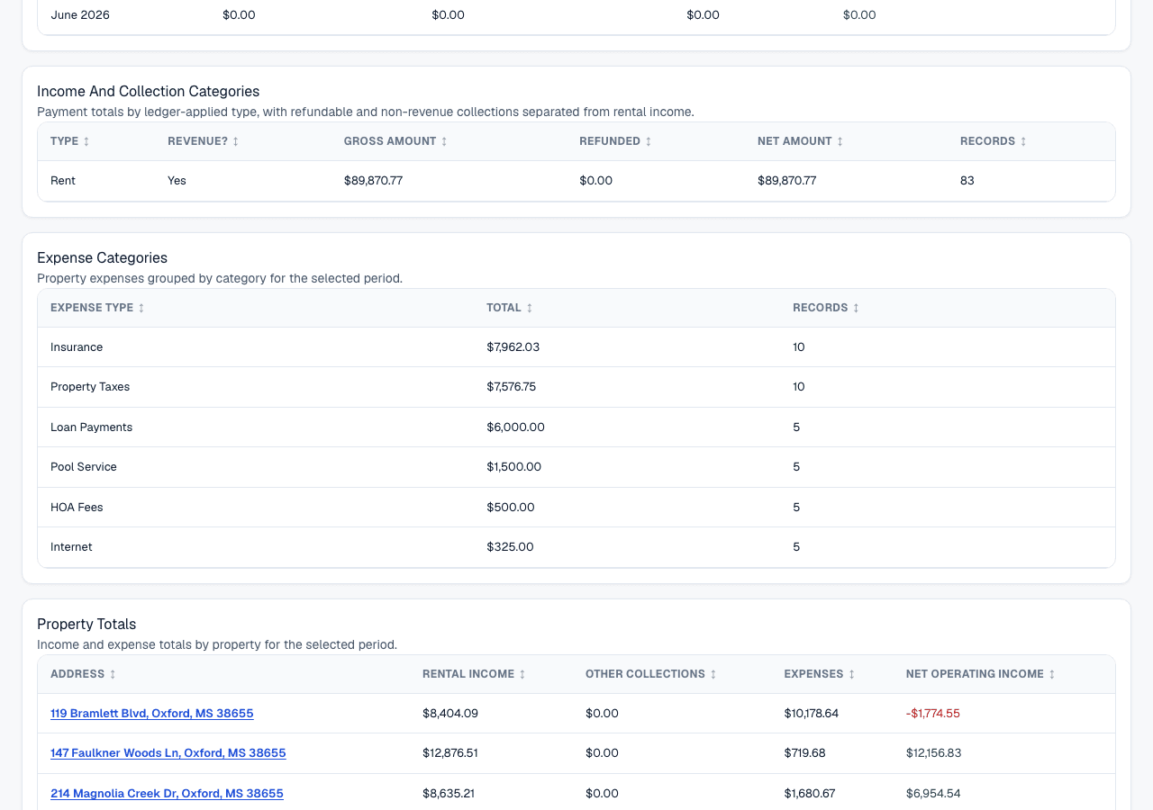Sort by GROSS AMOUNT column
This screenshot has width=1153, height=810.
click(395, 141)
